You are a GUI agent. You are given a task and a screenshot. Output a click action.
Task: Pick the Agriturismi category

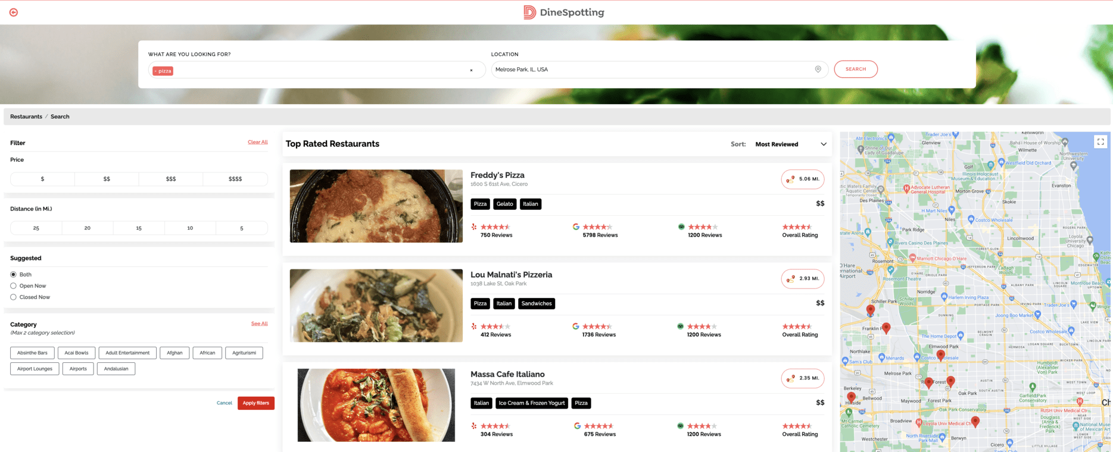pyautogui.click(x=244, y=353)
